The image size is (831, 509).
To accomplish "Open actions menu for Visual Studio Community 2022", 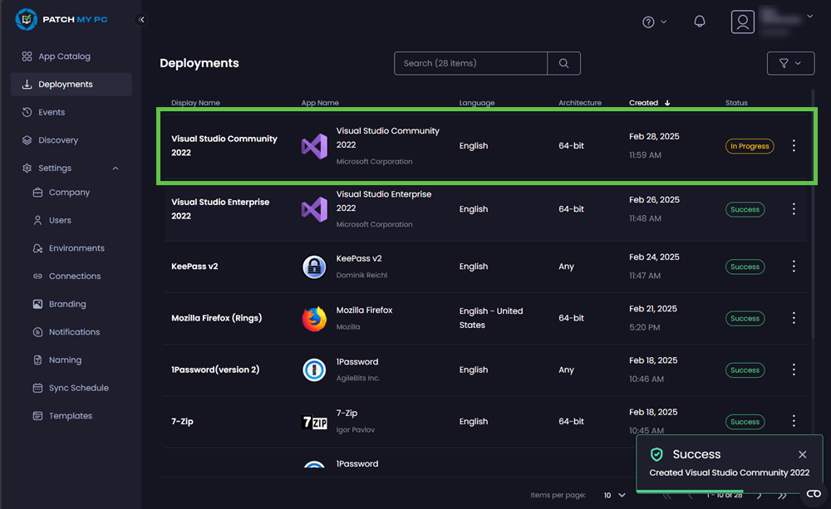I will 794,145.
